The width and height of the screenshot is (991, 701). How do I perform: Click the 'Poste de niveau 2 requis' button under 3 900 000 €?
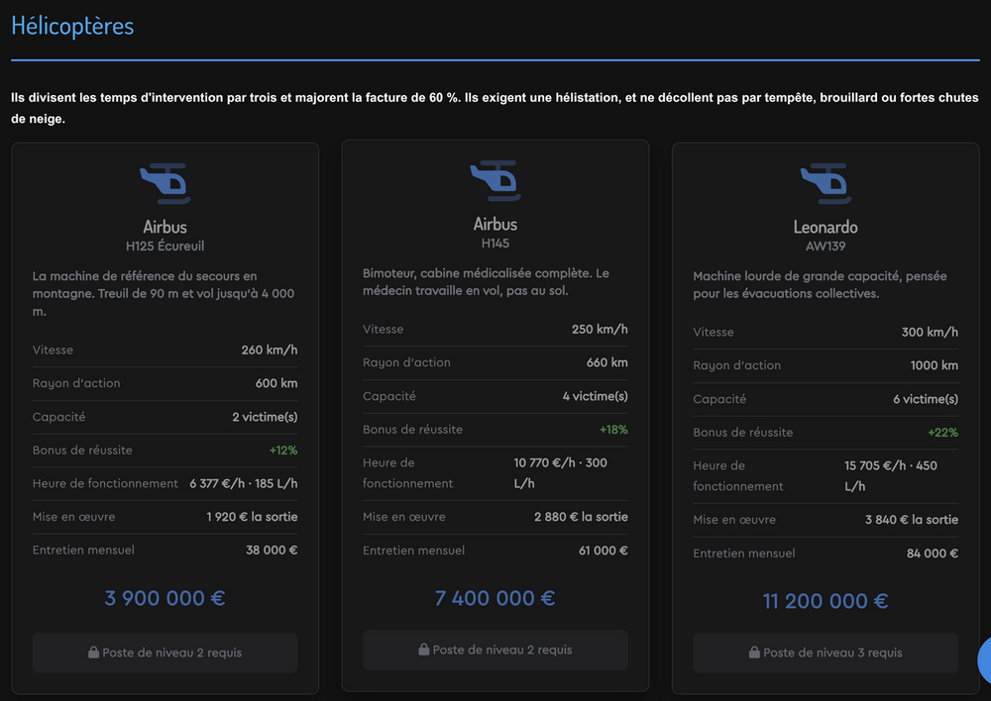[x=165, y=653]
